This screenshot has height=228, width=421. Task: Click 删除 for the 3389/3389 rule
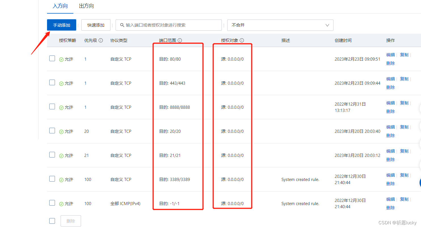click(390, 184)
